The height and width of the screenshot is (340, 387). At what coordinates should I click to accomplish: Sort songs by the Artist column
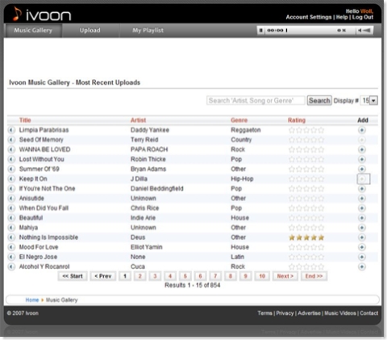138,120
